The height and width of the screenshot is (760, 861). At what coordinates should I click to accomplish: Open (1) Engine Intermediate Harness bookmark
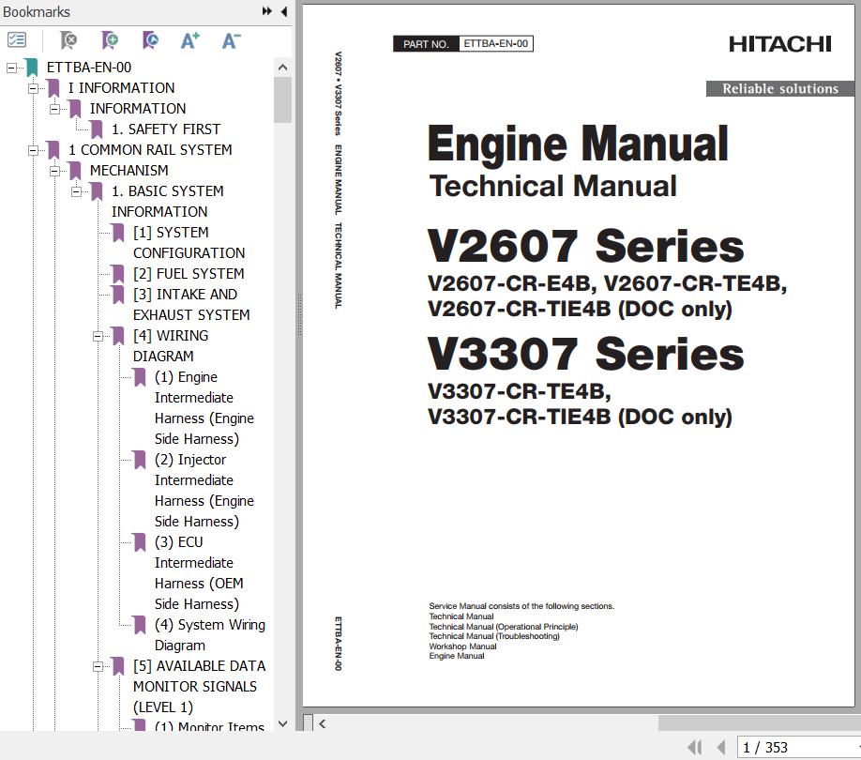[x=204, y=408]
